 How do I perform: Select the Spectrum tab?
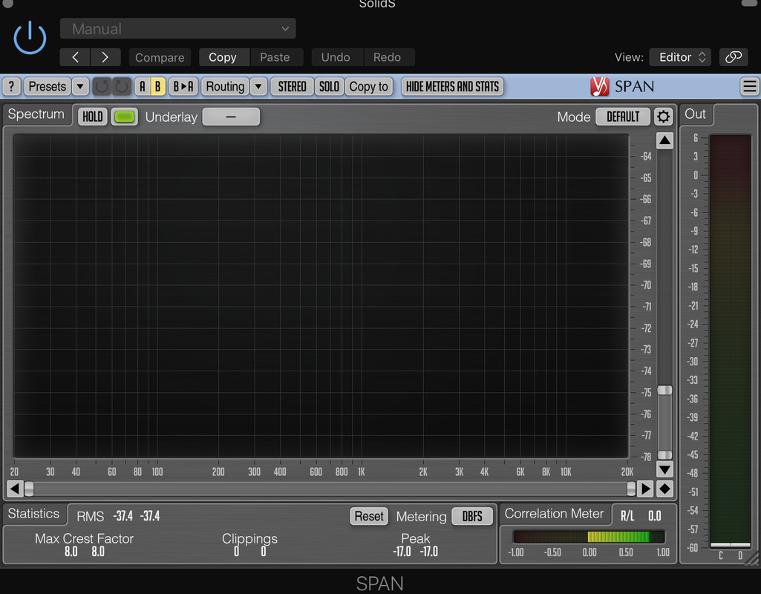tap(36, 114)
